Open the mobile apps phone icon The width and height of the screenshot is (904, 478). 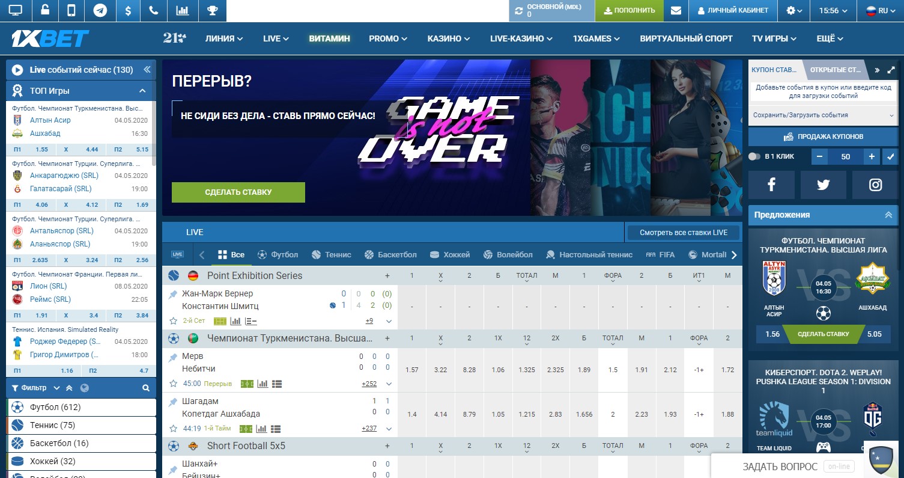pyautogui.click(x=72, y=10)
